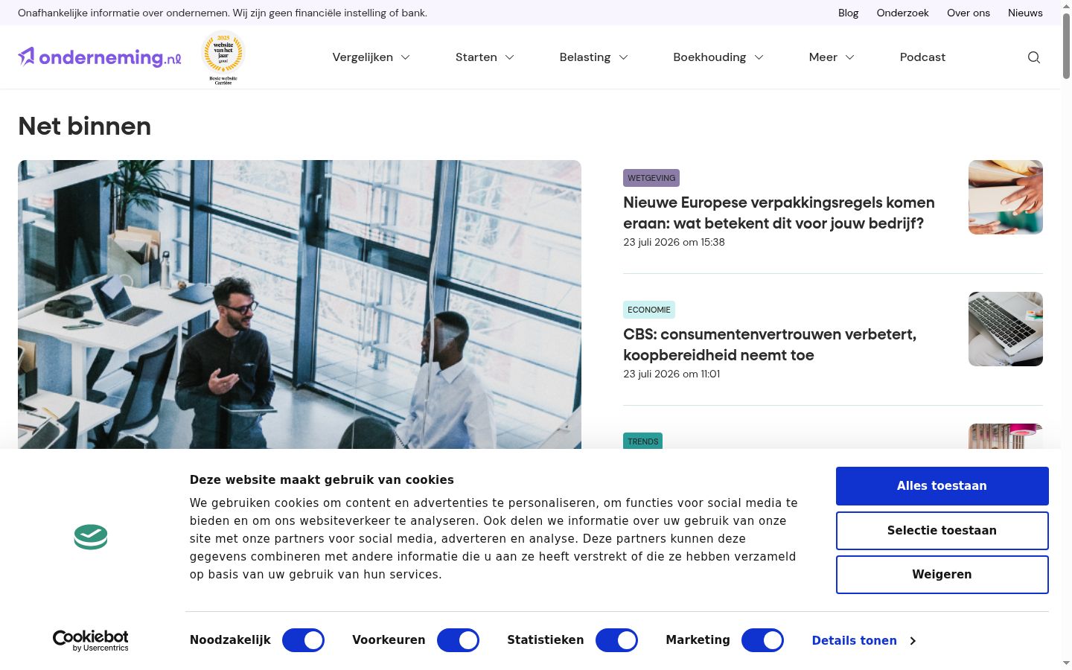This screenshot has width=1072, height=670.
Task: Click the '23 juli 2026 om 15:38' date
Action: pyautogui.click(x=674, y=242)
